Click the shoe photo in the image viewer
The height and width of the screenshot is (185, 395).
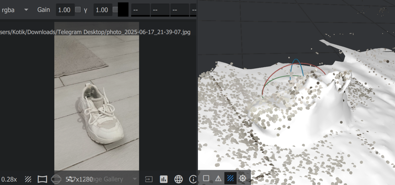pyautogui.click(x=96, y=96)
